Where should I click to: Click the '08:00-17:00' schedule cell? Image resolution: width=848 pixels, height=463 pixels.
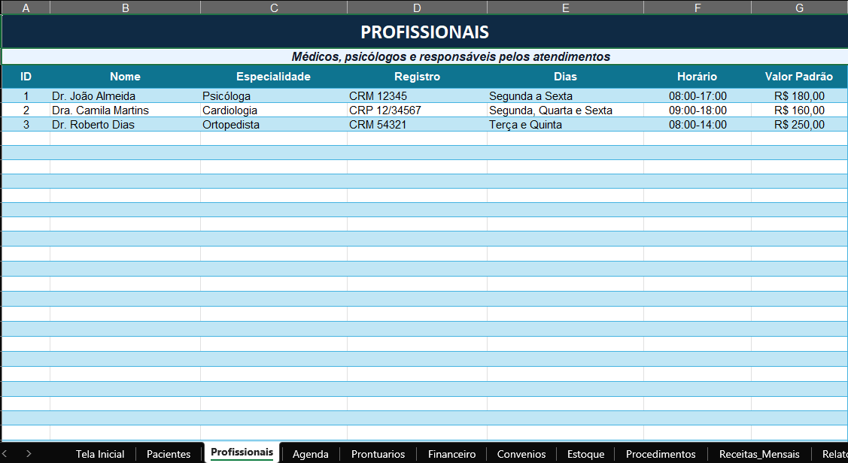pos(697,96)
